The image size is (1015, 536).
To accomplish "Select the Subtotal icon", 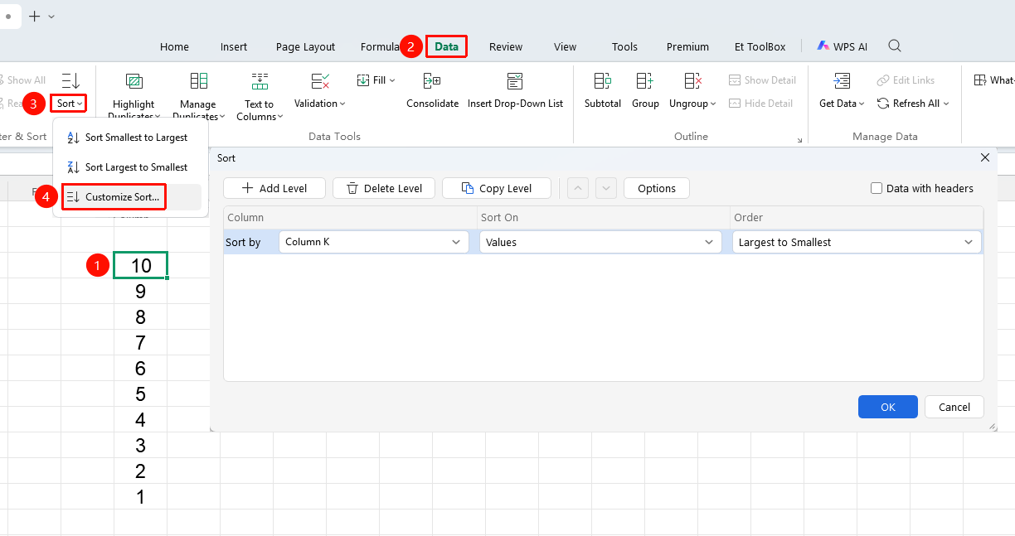I will 603,81.
